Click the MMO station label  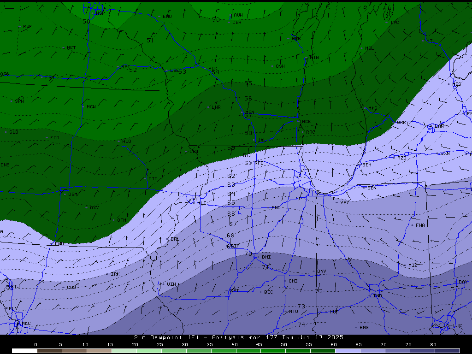(276, 208)
